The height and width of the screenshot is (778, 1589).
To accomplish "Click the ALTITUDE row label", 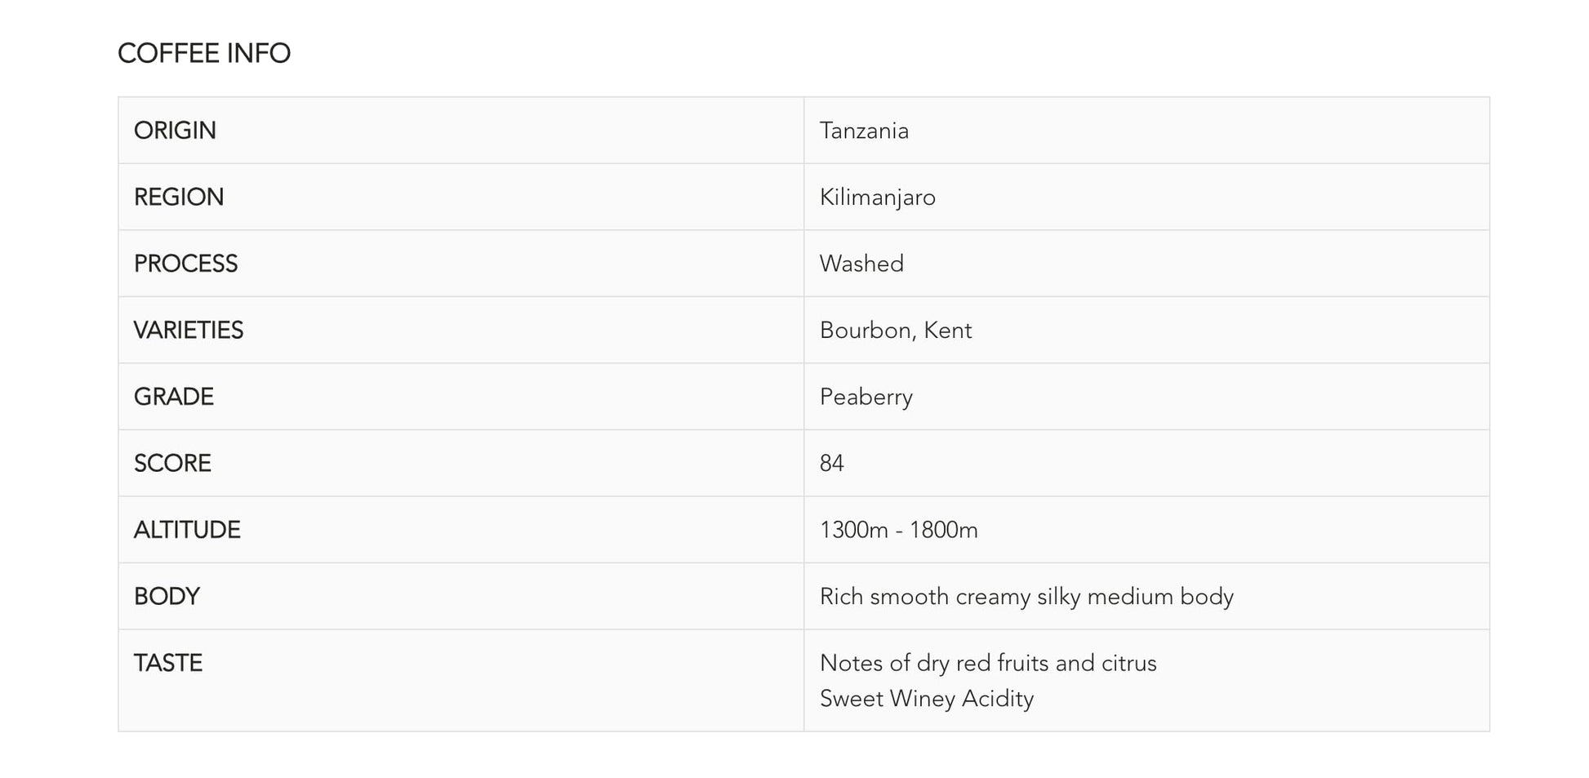I will point(186,530).
